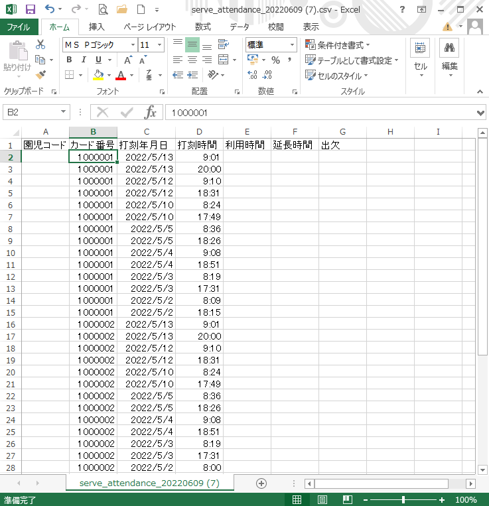Switch to the データ tab
The height and width of the screenshot is (506, 489).
click(240, 27)
